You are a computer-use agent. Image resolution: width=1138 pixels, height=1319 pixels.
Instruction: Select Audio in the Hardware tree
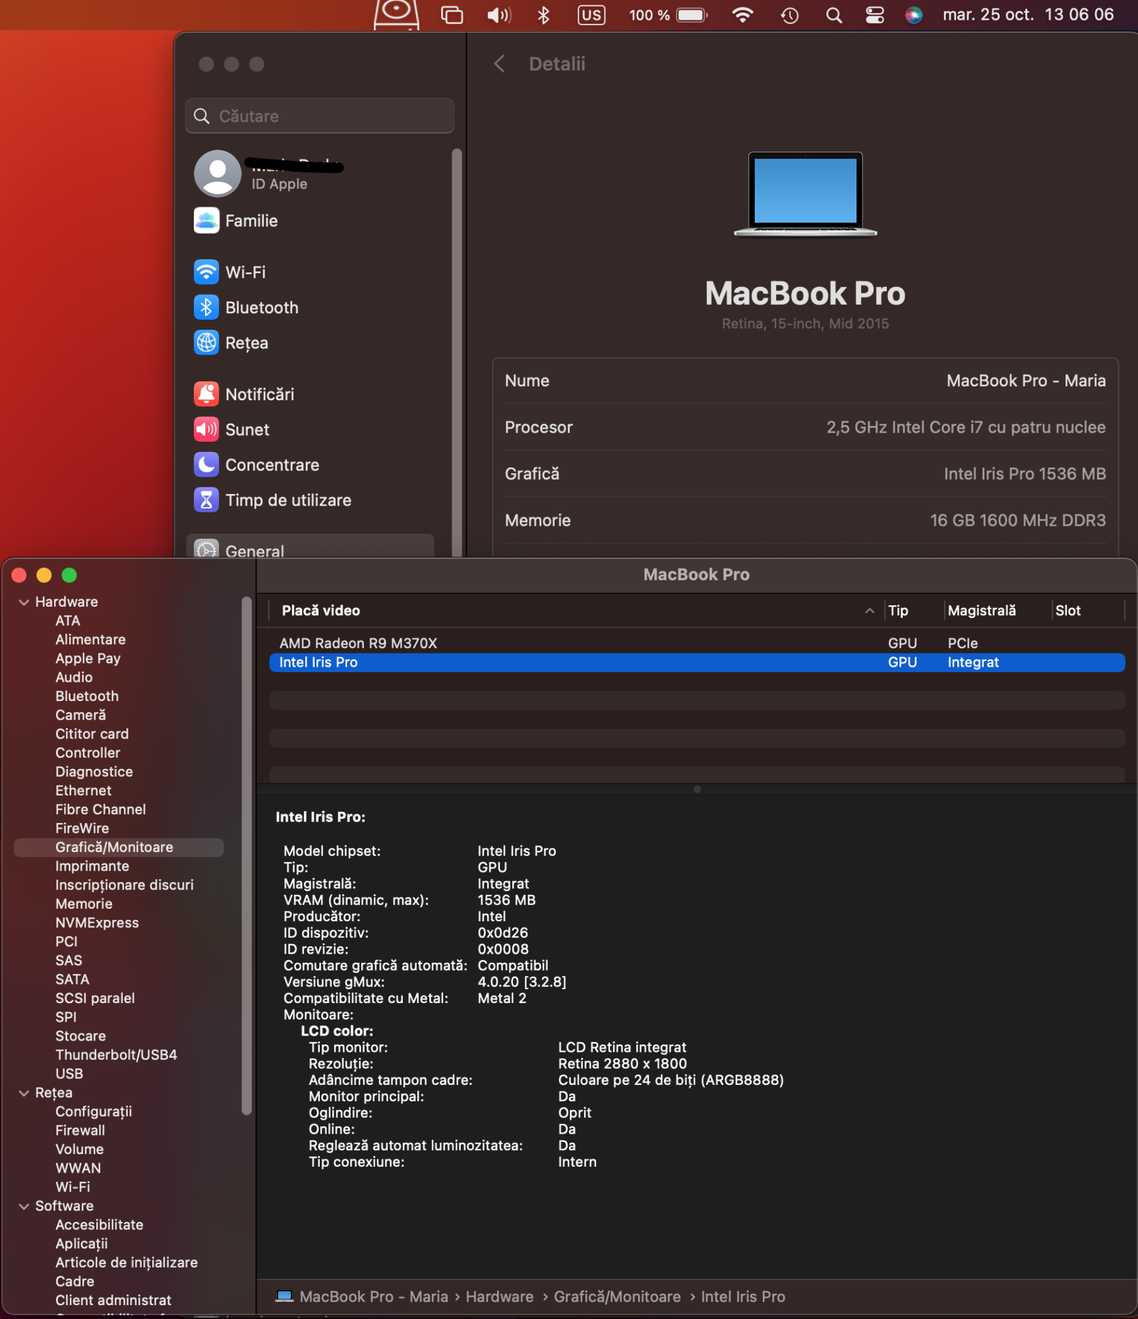point(74,677)
